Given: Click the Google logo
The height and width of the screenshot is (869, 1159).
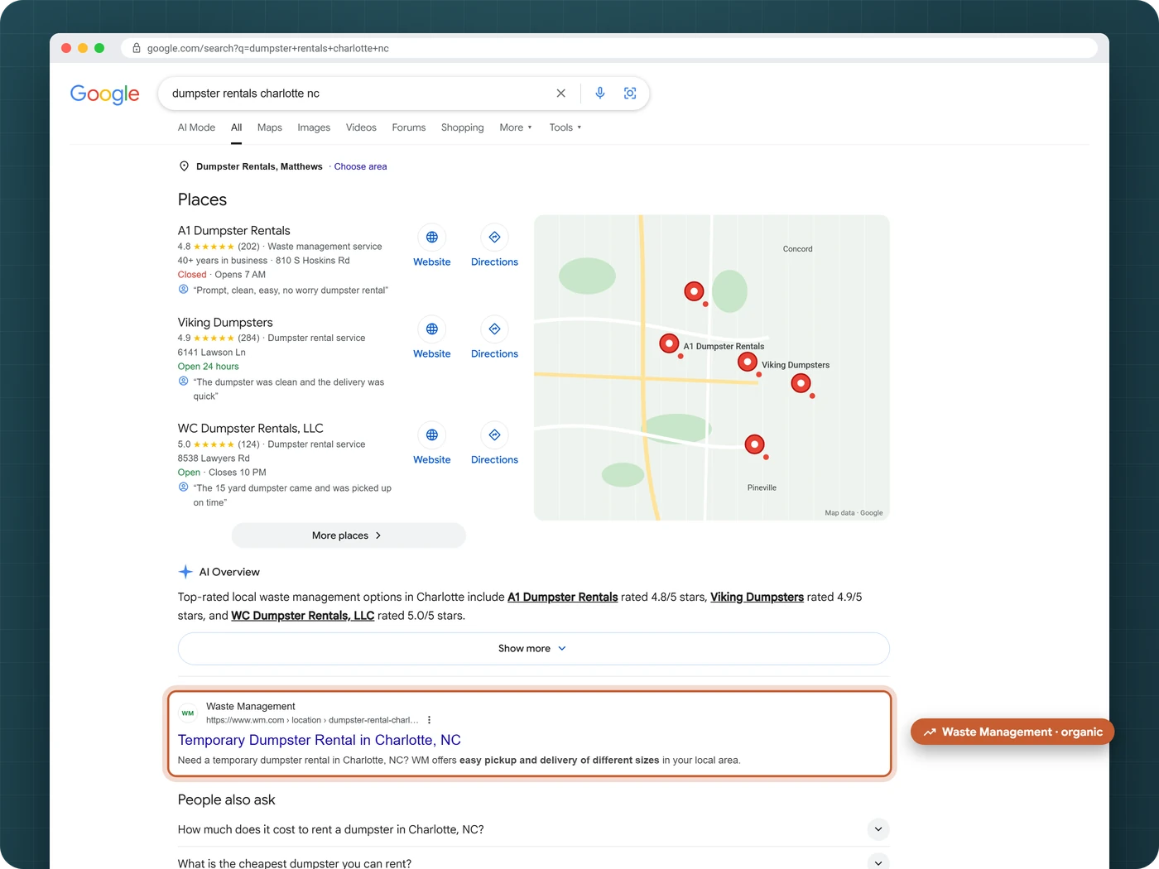Looking at the screenshot, I should point(105,94).
